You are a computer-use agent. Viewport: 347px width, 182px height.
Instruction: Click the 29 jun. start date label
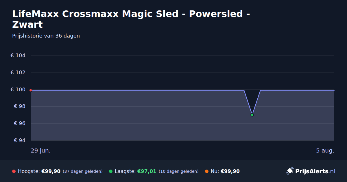click(41, 151)
